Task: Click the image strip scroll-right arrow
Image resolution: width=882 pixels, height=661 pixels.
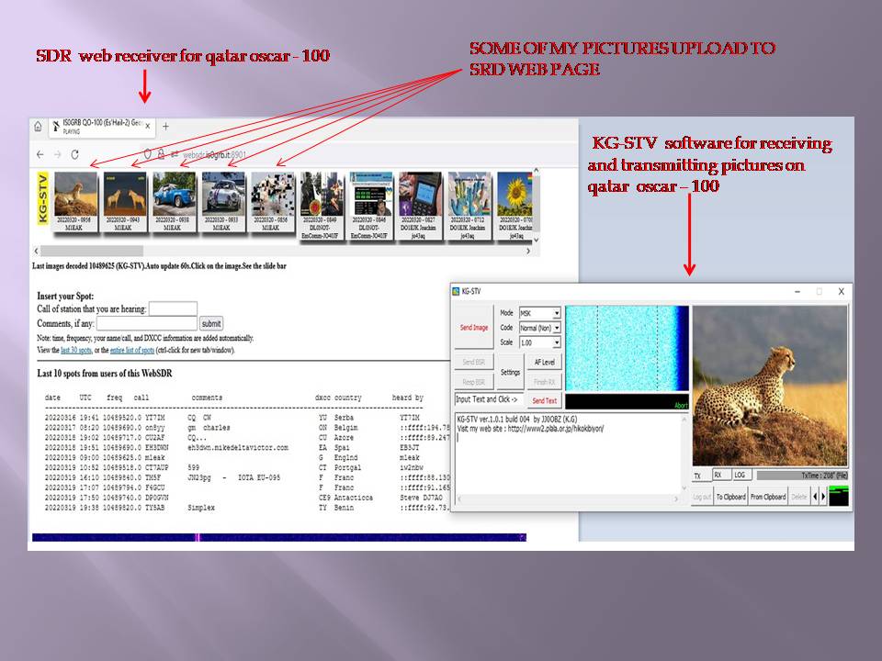Action: (x=528, y=251)
